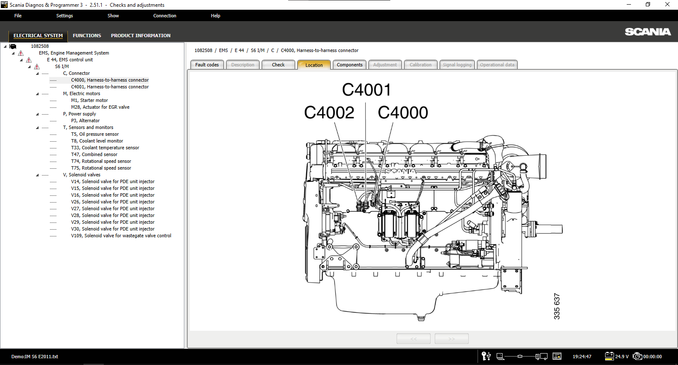Open the Connection menu
Screen dimensions: 678x365
pyautogui.click(x=165, y=16)
